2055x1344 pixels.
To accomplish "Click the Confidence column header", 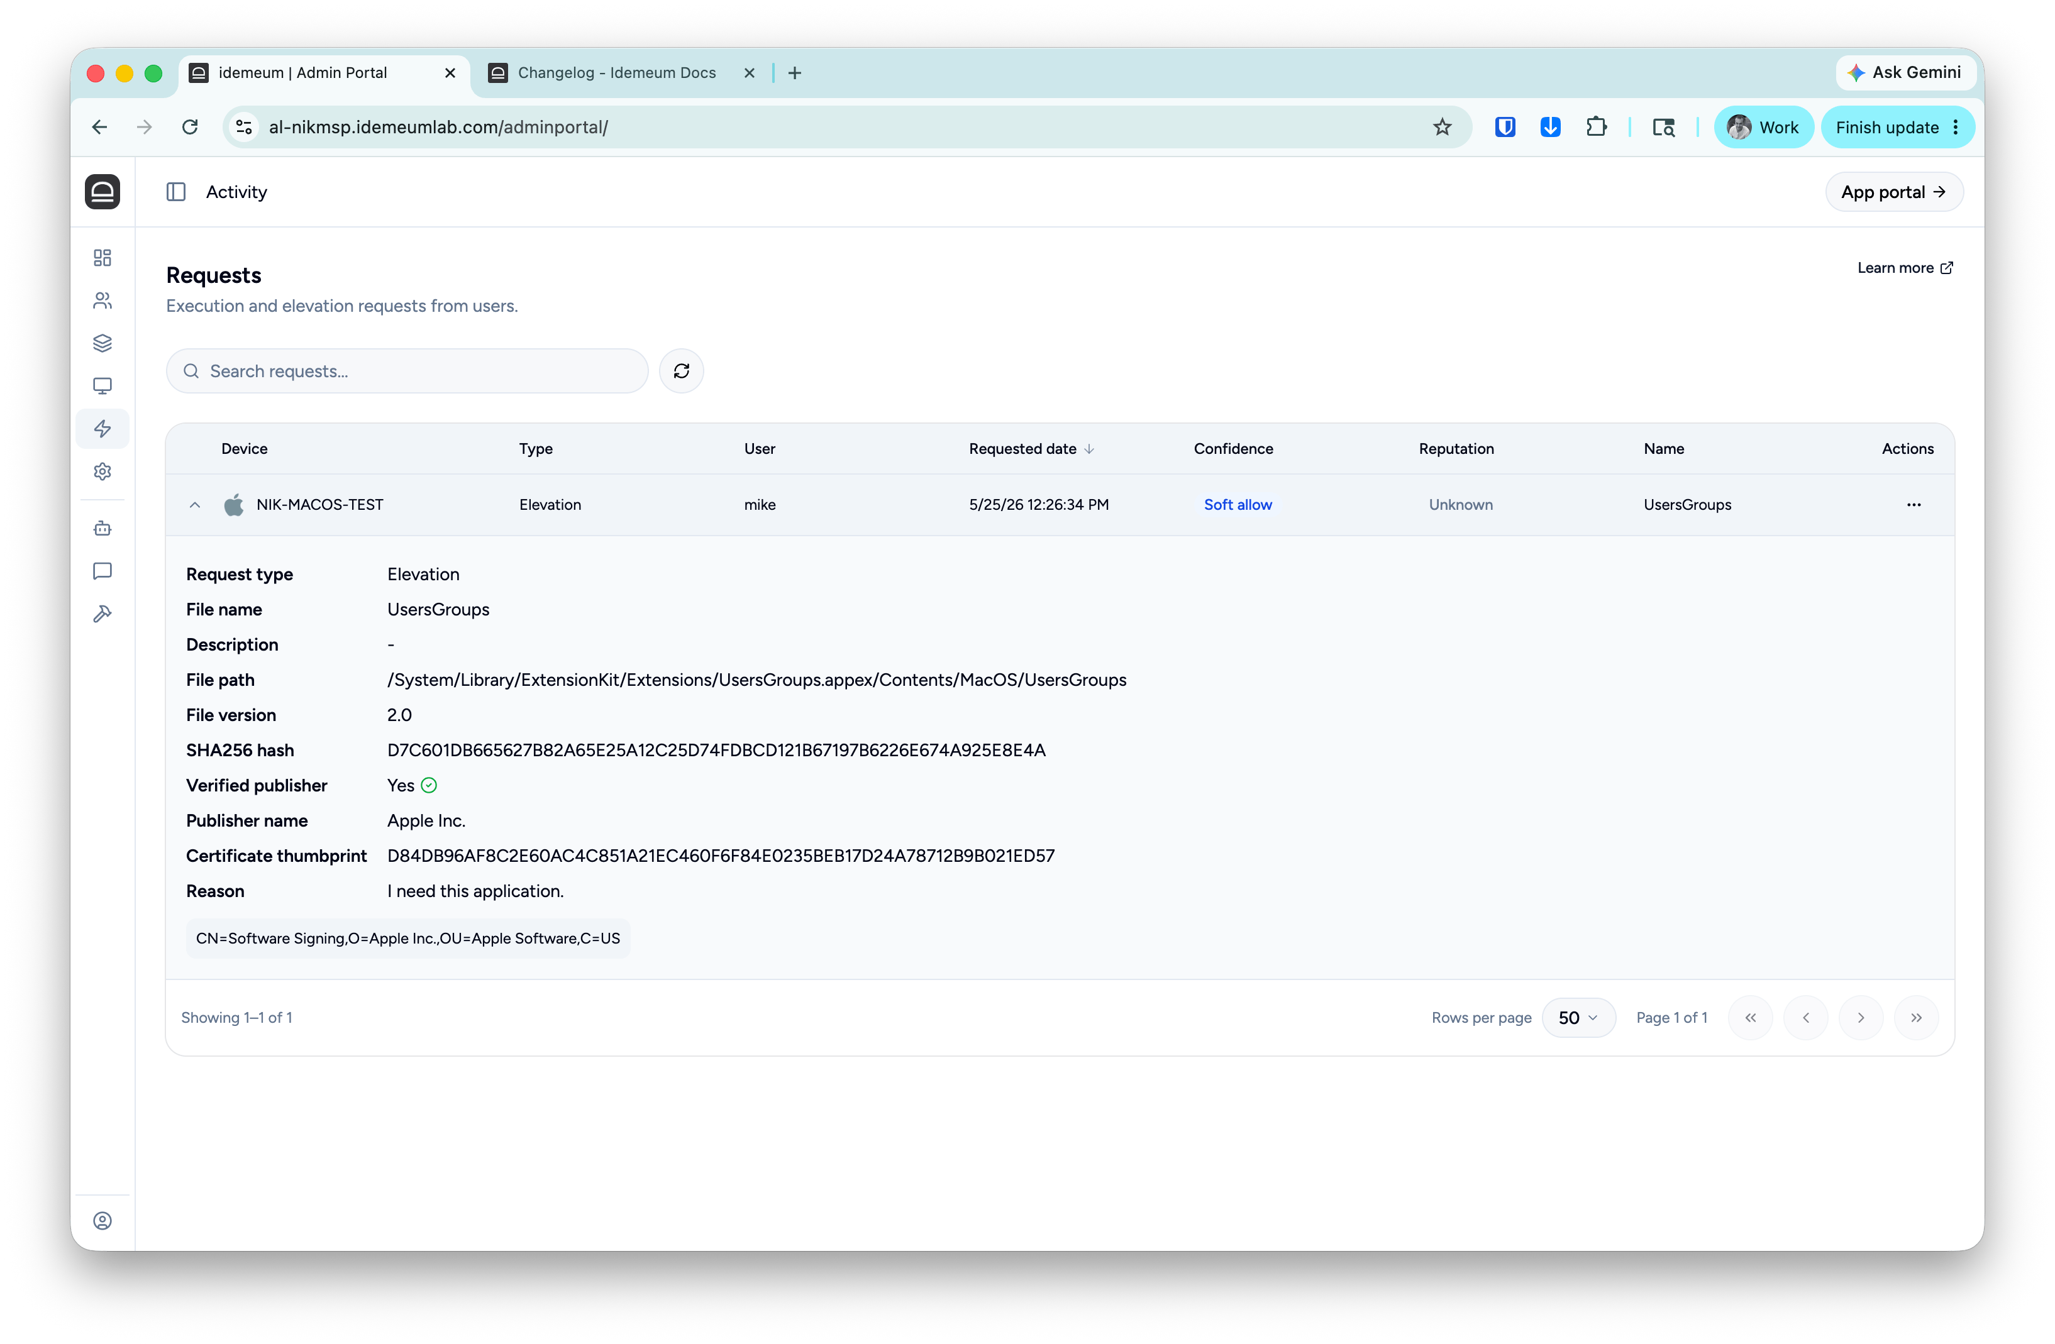I will tap(1233, 449).
